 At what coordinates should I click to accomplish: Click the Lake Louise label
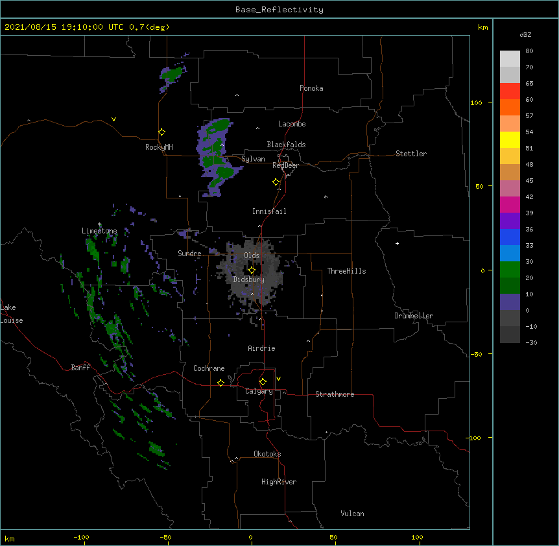pyautogui.click(x=12, y=314)
